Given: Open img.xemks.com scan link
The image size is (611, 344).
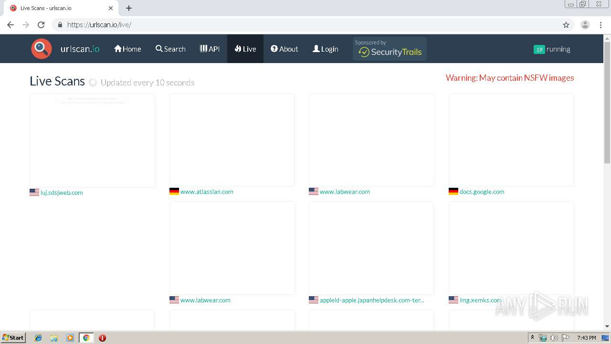Looking at the screenshot, I should [481, 300].
